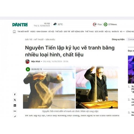The width and height of the screenshot is (134, 134).
Task: Play the article audio
Action: pyautogui.click(x=28, y=69)
